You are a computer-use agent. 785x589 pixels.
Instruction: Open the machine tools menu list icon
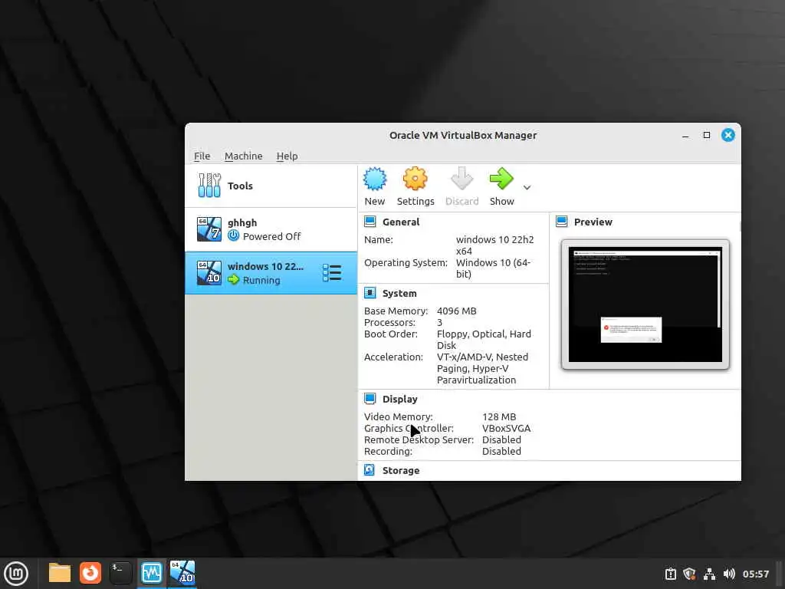tap(332, 273)
